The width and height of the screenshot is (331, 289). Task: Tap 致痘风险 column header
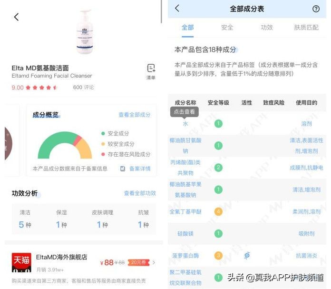pyautogui.click(x=273, y=103)
